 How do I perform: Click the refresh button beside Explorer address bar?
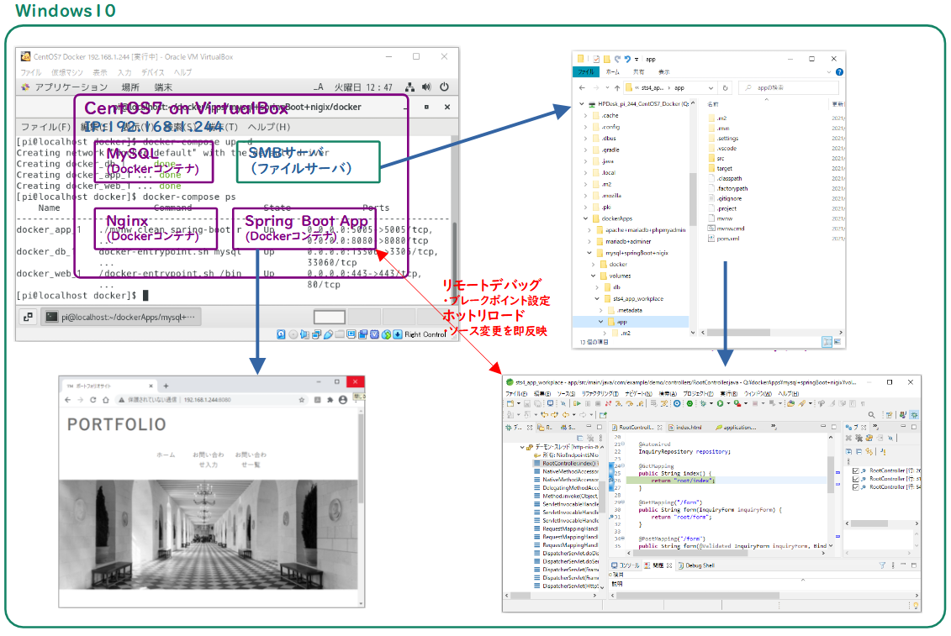[x=726, y=87]
